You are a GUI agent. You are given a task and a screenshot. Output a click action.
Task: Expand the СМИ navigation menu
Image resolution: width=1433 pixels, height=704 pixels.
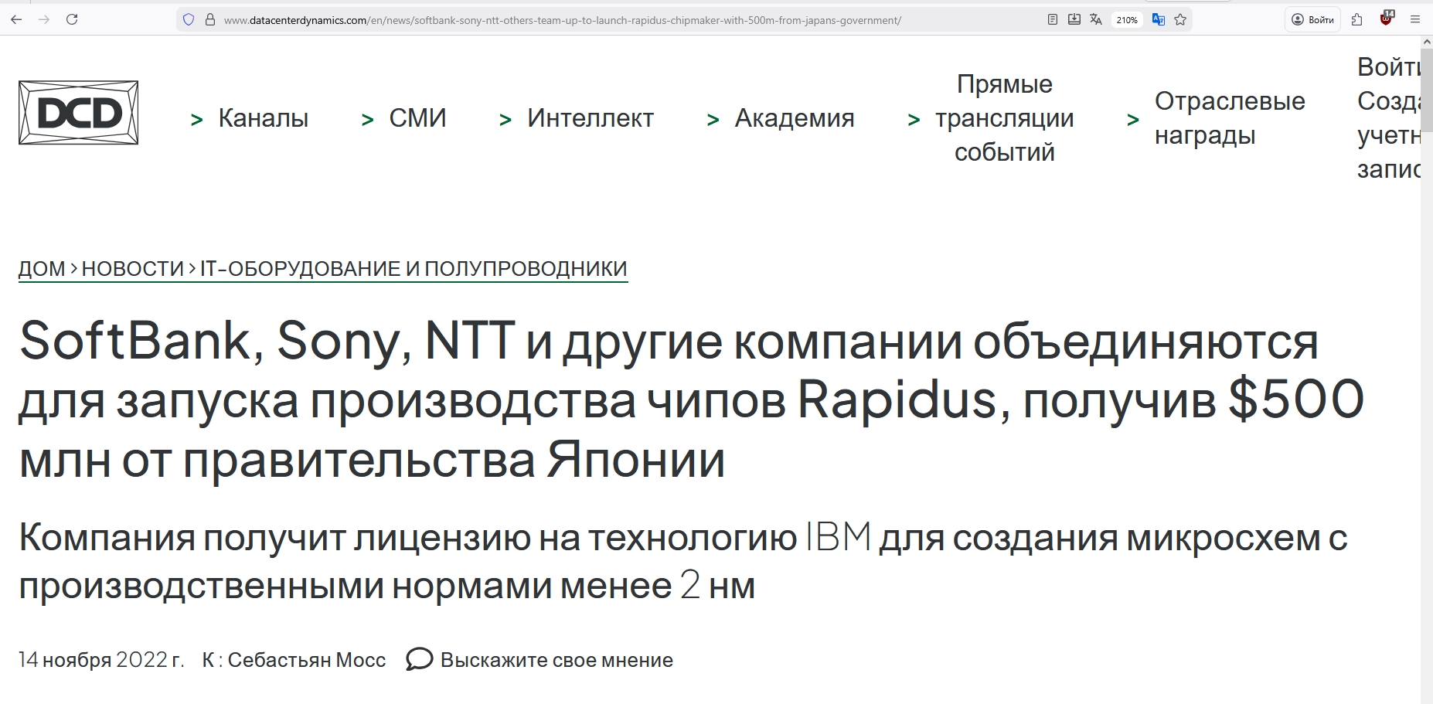(x=417, y=118)
